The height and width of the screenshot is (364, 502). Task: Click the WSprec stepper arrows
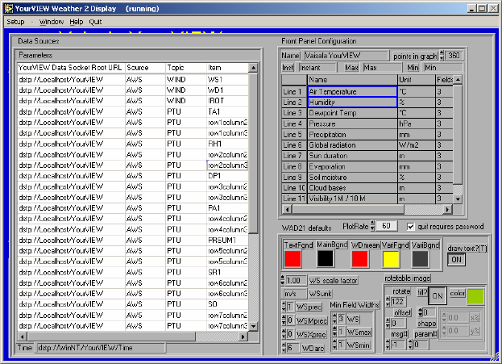284,307
